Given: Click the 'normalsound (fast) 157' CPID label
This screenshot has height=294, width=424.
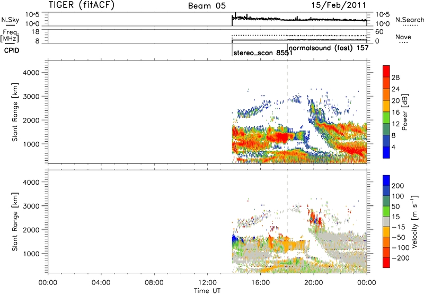Looking at the screenshot, I should pos(329,48).
